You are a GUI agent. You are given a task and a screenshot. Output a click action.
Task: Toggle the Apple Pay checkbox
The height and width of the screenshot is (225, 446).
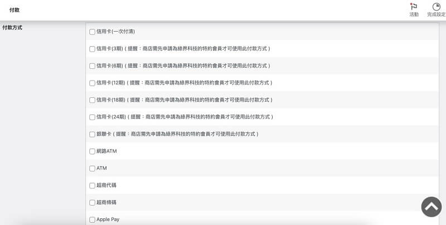pyautogui.click(x=92, y=219)
